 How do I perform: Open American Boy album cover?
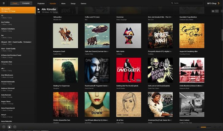point(160,104)
